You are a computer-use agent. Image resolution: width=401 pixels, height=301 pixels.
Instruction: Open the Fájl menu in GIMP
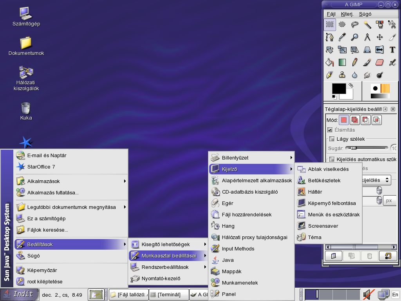point(331,14)
